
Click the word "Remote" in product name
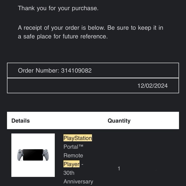pyautogui.click(x=73, y=155)
